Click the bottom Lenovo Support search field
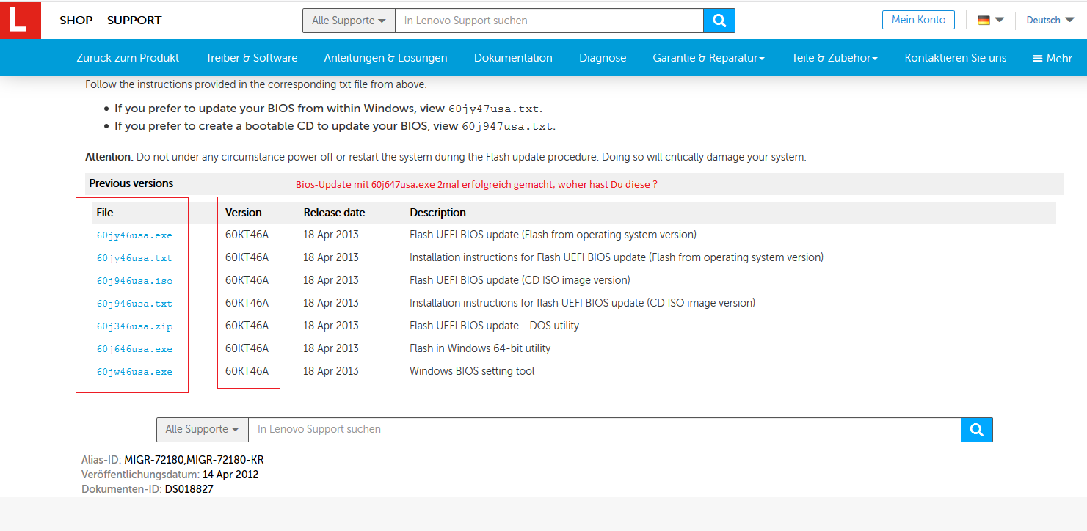Screen dimensions: 1087x531 click(605, 430)
